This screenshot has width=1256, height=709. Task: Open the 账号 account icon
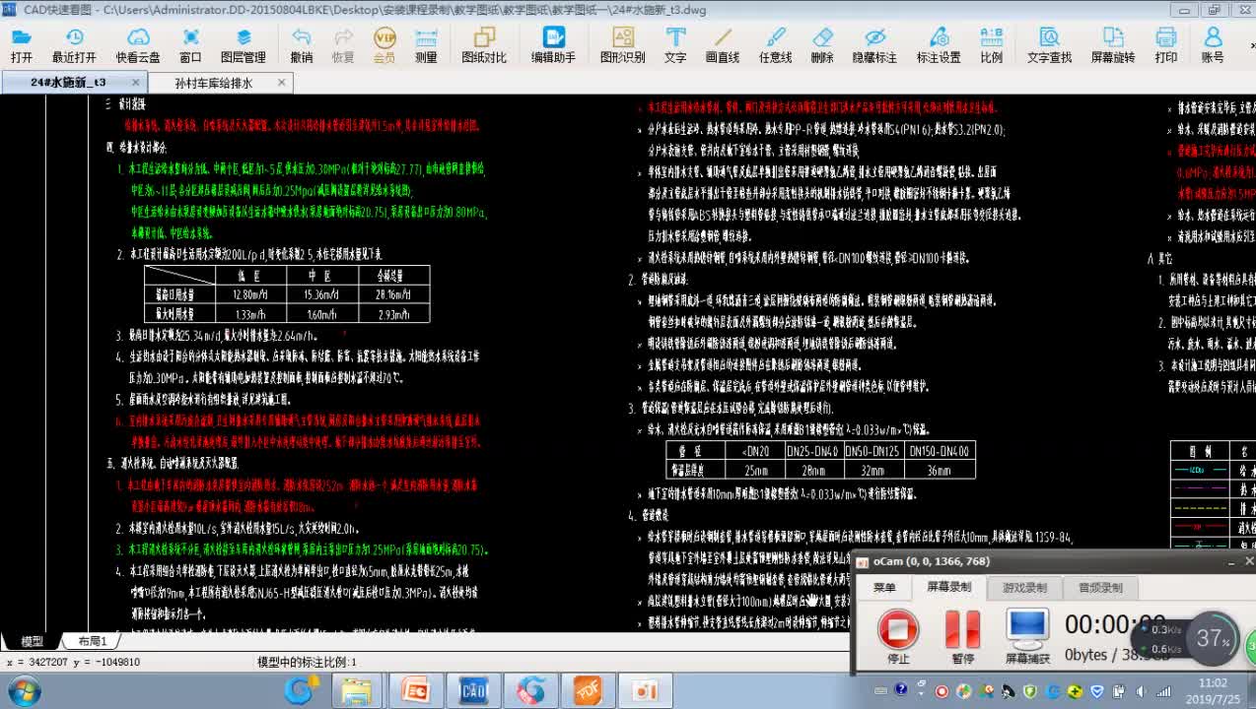click(1213, 45)
